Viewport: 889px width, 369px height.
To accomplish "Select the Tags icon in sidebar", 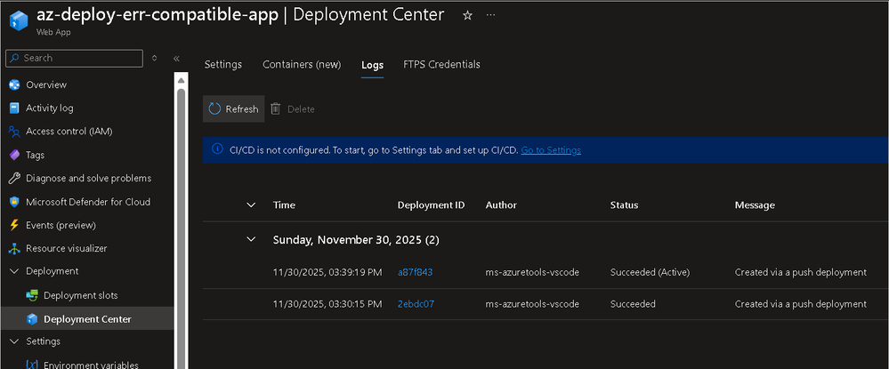I will click(x=14, y=155).
